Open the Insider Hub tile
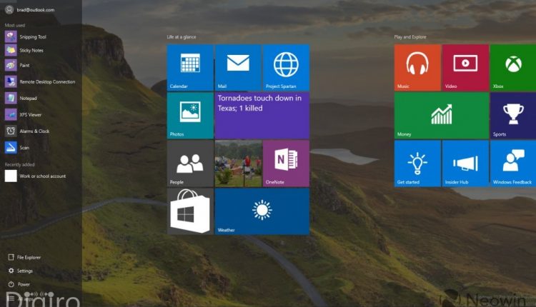 pyautogui.click(x=465, y=163)
